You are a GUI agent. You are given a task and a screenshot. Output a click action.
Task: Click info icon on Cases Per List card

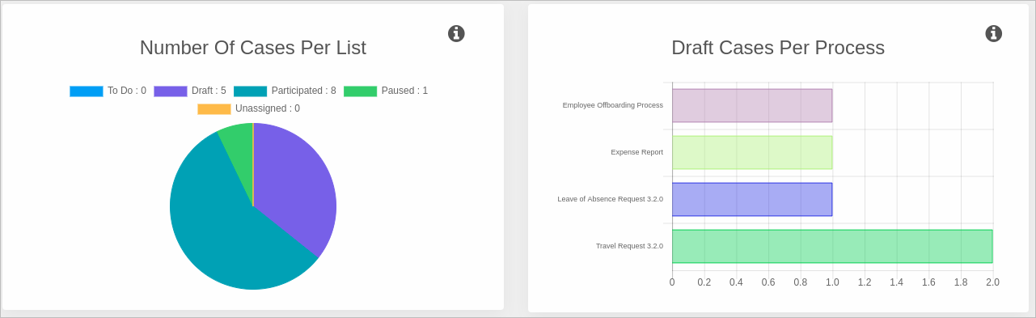[x=456, y=33]
